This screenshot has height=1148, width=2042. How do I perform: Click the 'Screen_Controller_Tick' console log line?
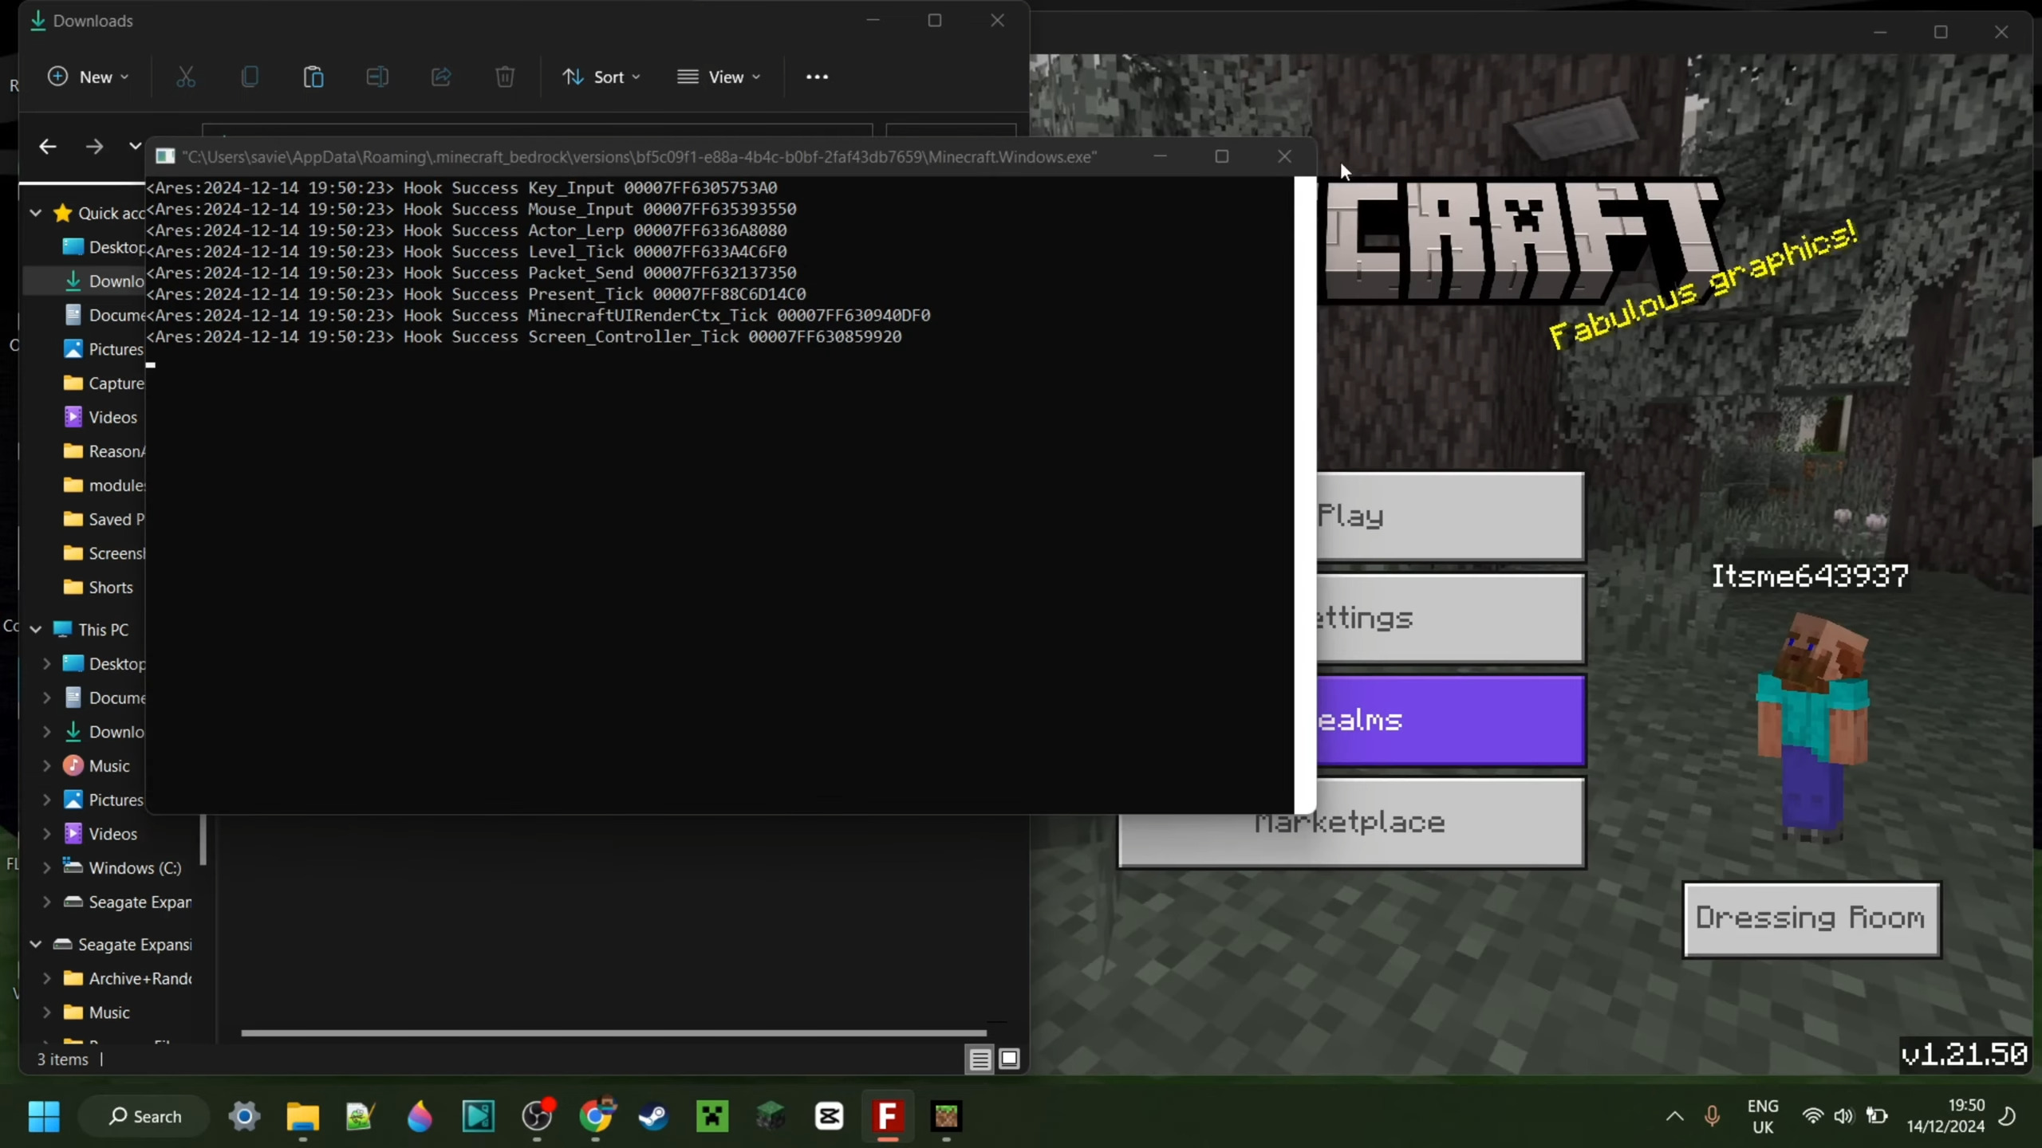[524, 336]
